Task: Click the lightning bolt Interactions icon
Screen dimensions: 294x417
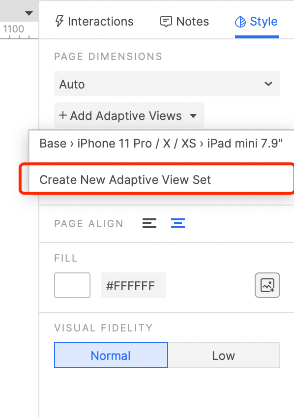Action: 59,21
